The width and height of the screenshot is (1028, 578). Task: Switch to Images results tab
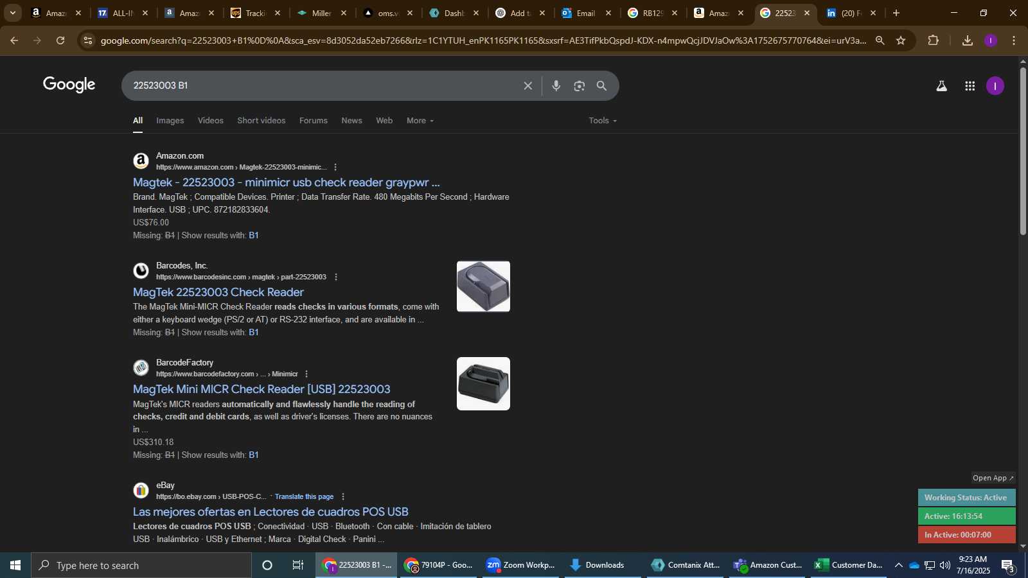tap(170, 121)
